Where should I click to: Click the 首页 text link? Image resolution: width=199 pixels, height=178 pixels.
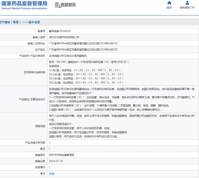tap(169, 8)
